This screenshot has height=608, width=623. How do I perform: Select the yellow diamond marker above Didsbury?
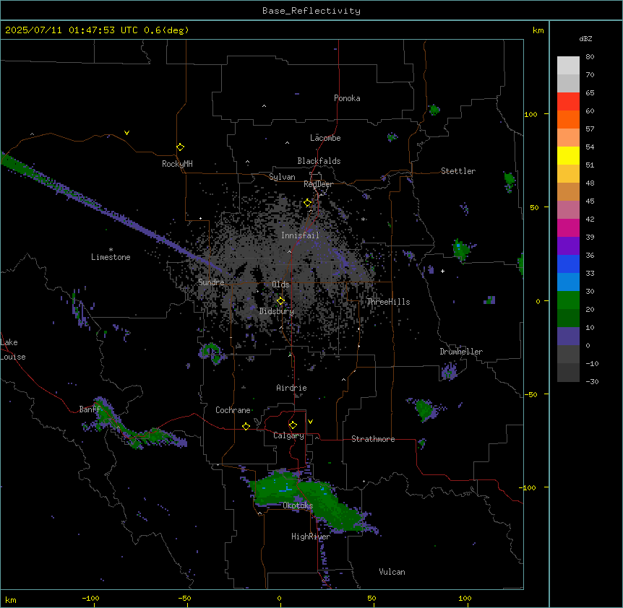[x=280, y=301]
